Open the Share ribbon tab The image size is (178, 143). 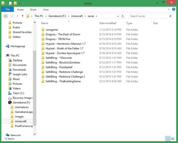pyautogui.click(x=33, y=10)
